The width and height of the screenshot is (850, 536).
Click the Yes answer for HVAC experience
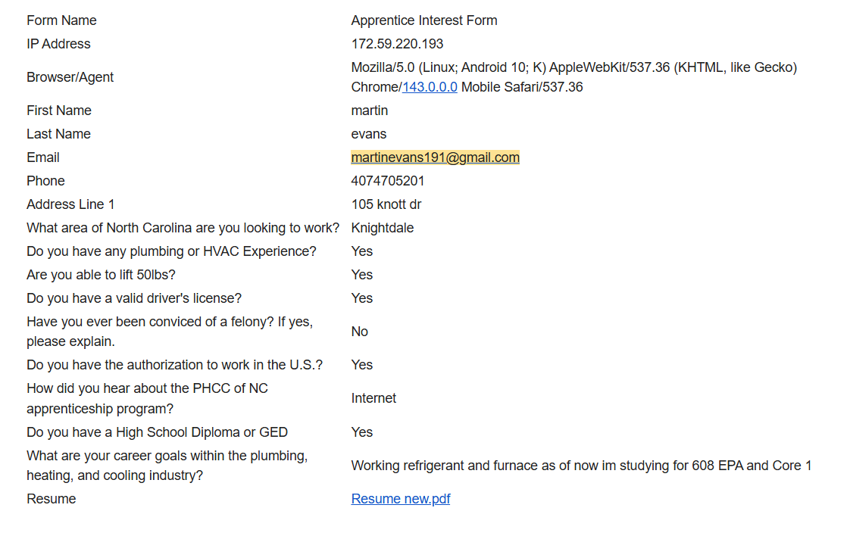362,251
